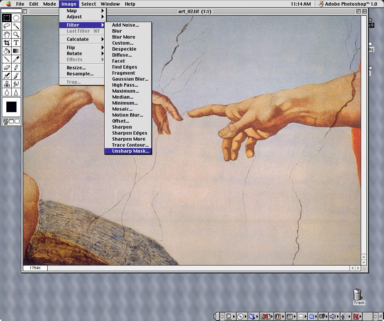Select the Hand tool

(7, 34)
